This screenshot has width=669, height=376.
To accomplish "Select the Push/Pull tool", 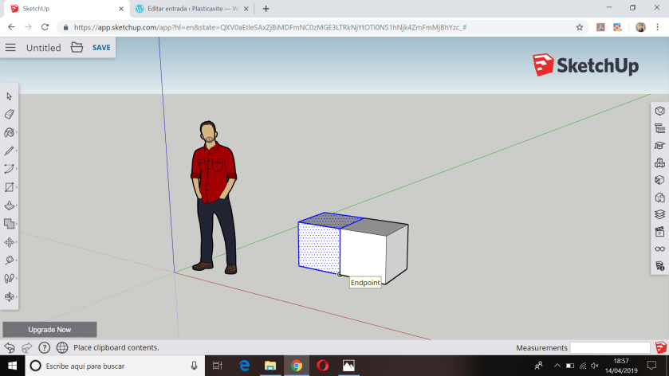I will (x=10, y=206).
